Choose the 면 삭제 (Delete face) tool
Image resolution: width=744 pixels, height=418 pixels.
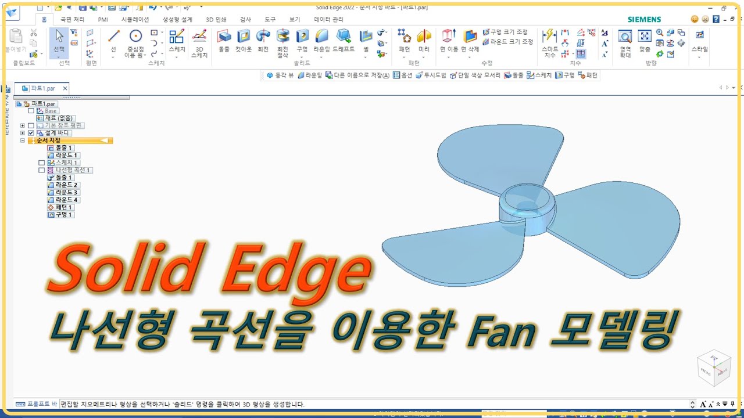tap(470, 41)
